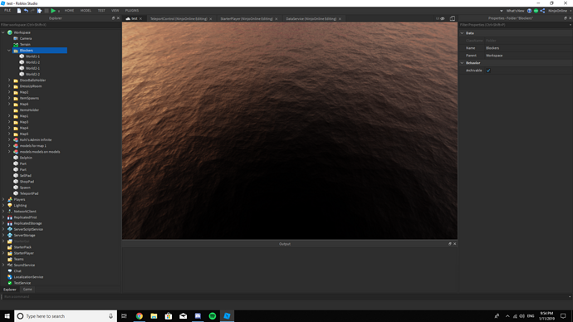Open Roblox Studio from the taskbar
The height and width of the screenshot is (322, 573).
click(x=227, y=316)
